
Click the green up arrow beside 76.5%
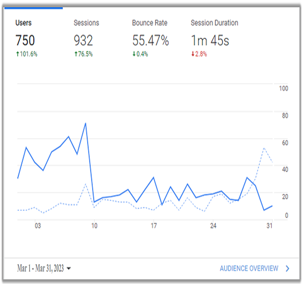click(x=76, y=54)
